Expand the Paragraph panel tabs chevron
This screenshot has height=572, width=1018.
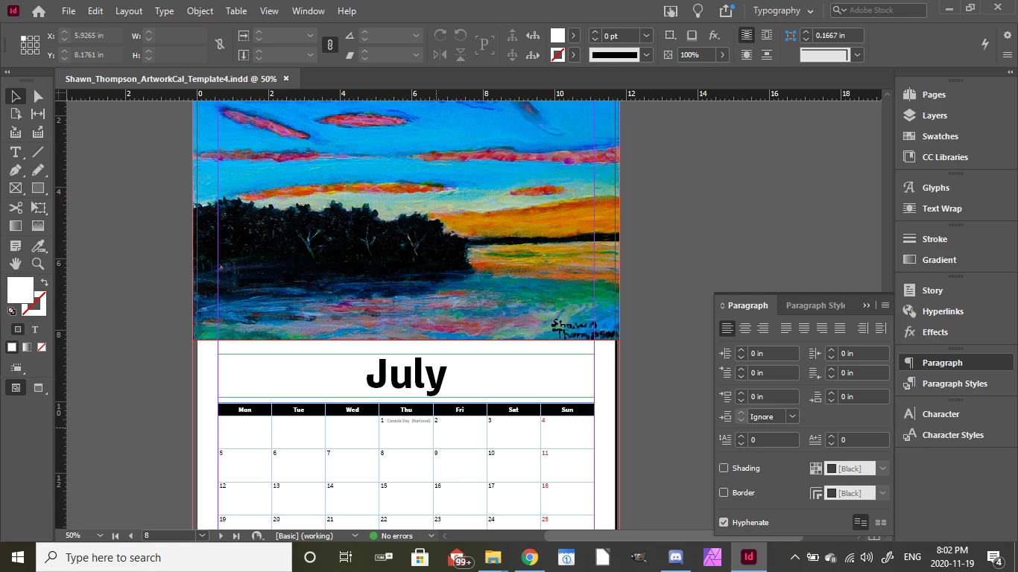866,305
